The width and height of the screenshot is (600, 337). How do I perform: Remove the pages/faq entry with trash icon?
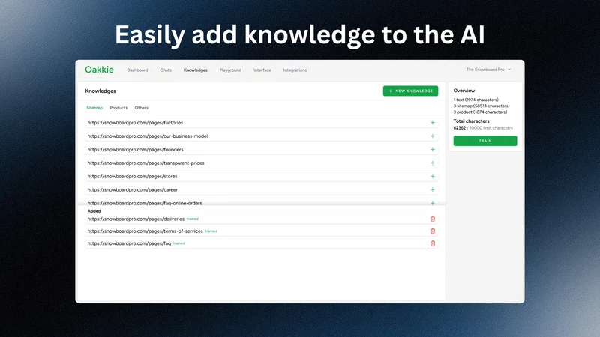pos(433,243)
